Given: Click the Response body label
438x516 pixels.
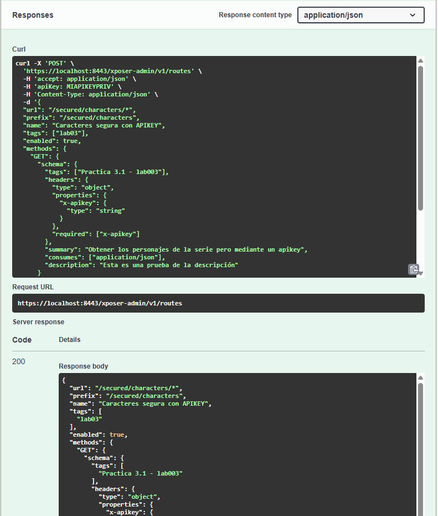Looking at the screenshot, I should 84,366.
